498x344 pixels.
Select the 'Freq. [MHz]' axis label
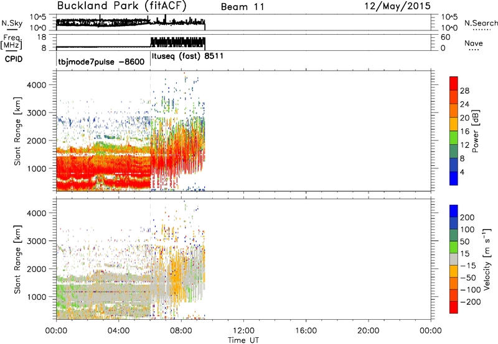point(11,42)
